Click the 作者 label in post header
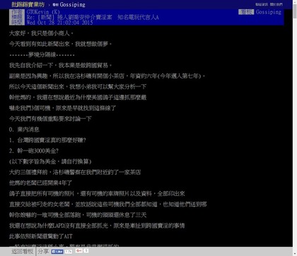The width and height of the screenshot is (297, 256). click(x=17, y=12)
